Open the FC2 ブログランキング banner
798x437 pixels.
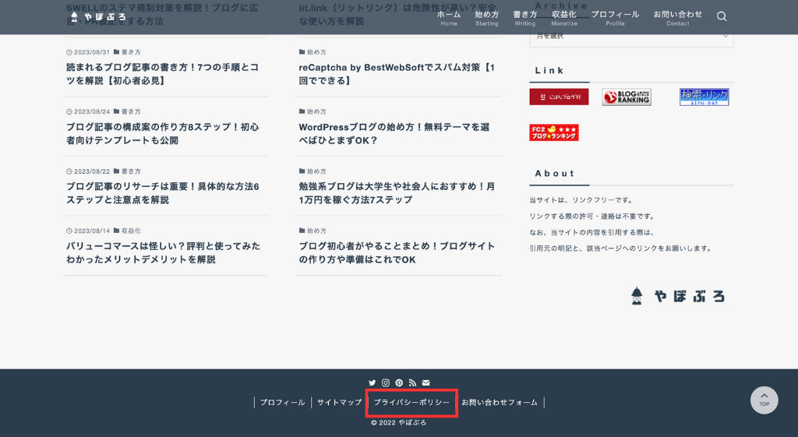tap(554, 132)
